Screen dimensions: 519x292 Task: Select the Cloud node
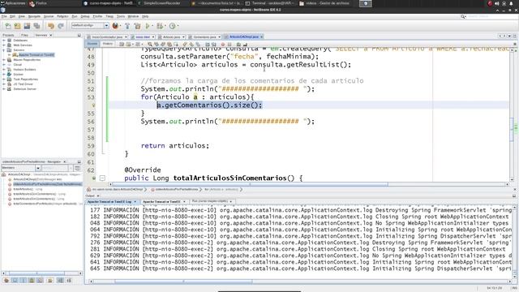pos(18,65)
